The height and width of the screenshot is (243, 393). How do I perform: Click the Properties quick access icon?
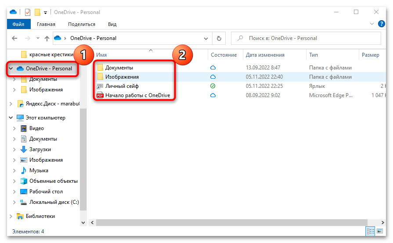tap(28, 12)
